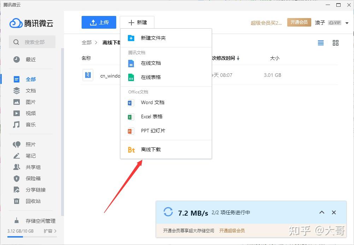Click the spinning transfer progress icon

click(168, 212)
